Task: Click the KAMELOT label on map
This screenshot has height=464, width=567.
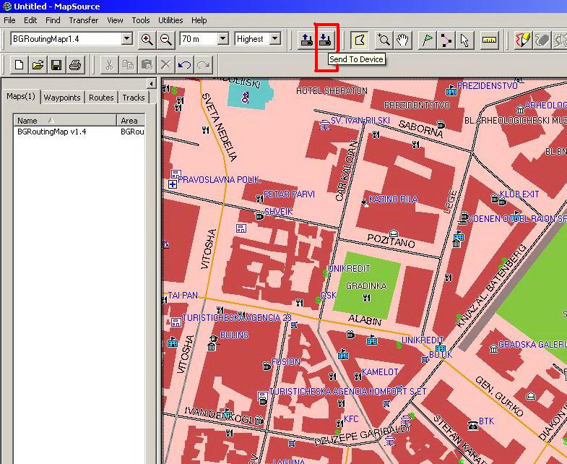Action: tap(380, 371)
